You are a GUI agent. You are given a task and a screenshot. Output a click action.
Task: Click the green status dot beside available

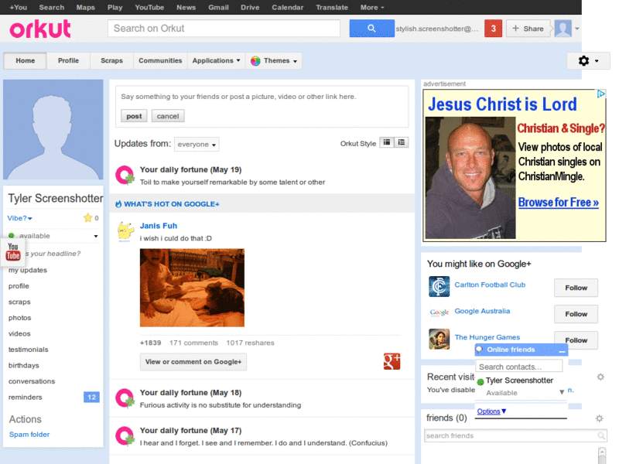pyautogui.click(x=11, y=236)
